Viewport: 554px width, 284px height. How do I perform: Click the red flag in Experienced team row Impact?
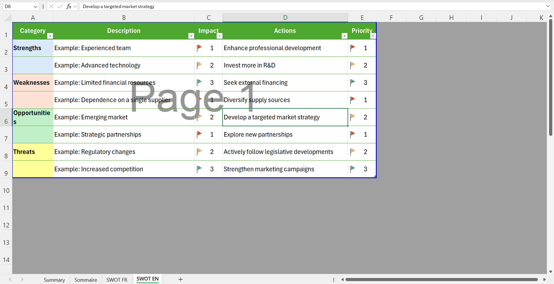pyautogui.click(x=199, y=48)
